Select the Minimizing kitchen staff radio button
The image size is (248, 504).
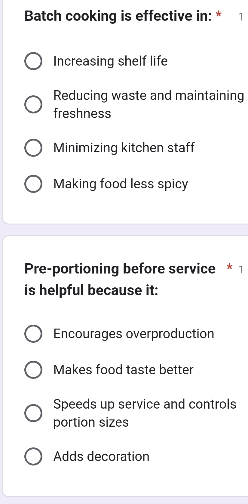pyautogui.click(x=33, y=148)
